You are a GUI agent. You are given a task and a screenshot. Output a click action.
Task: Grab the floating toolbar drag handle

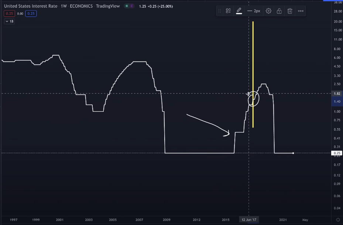pyautogui.click(x=220, y=11)
